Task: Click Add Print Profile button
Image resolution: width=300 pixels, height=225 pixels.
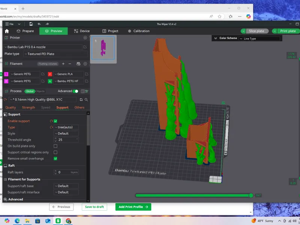Action: coord(133,207)
